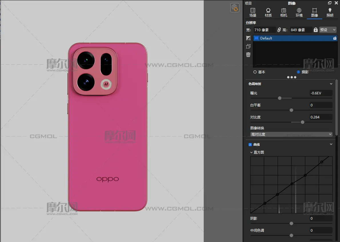340x242 pixels.
Task: Open the Preset (预设) resolution dropdown
Action: tap(328, 30)
